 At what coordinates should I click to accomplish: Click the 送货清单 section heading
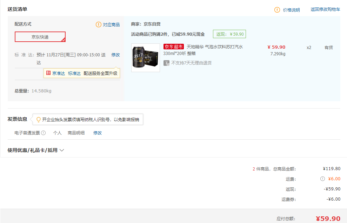17,9
